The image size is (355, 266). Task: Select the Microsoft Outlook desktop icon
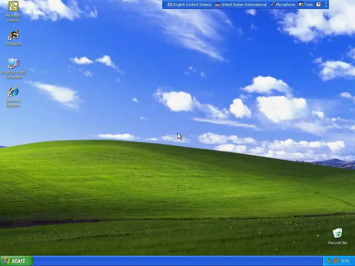click(x=14, y=11)
